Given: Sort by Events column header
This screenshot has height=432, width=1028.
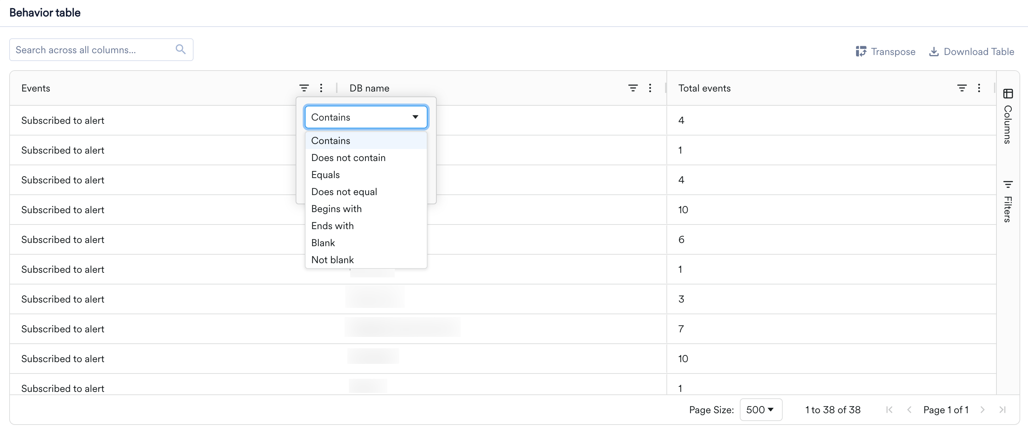Looking at the screenshot, I should (x=35, y=88).
